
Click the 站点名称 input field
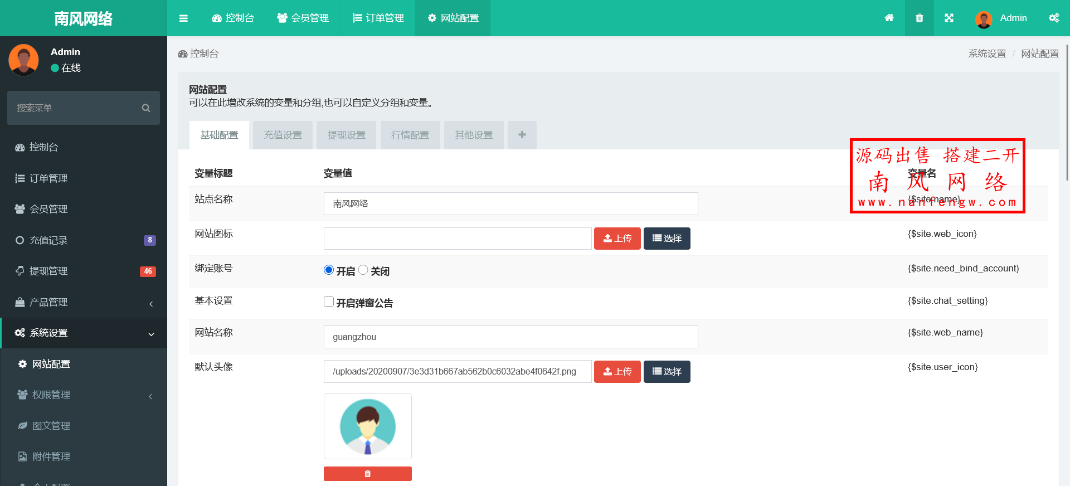tap(510, 204)
